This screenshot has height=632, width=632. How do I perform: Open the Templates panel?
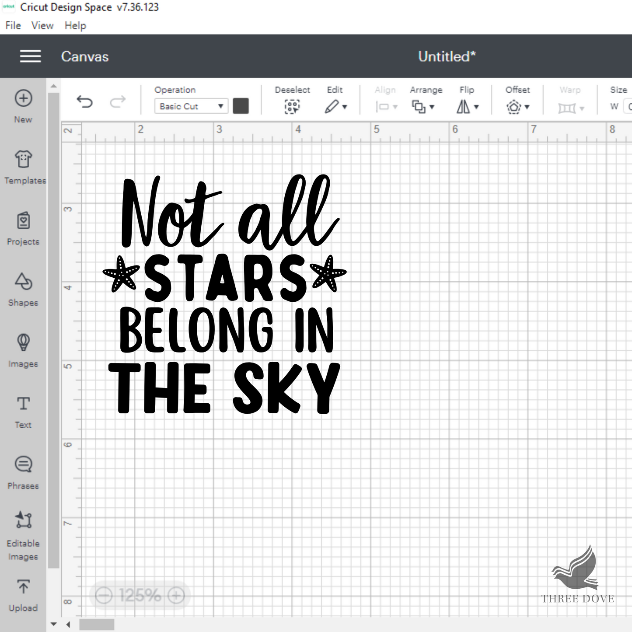23,167
